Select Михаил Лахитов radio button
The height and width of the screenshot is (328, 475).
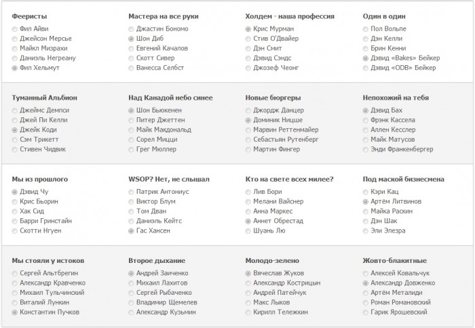pos(132,283)
